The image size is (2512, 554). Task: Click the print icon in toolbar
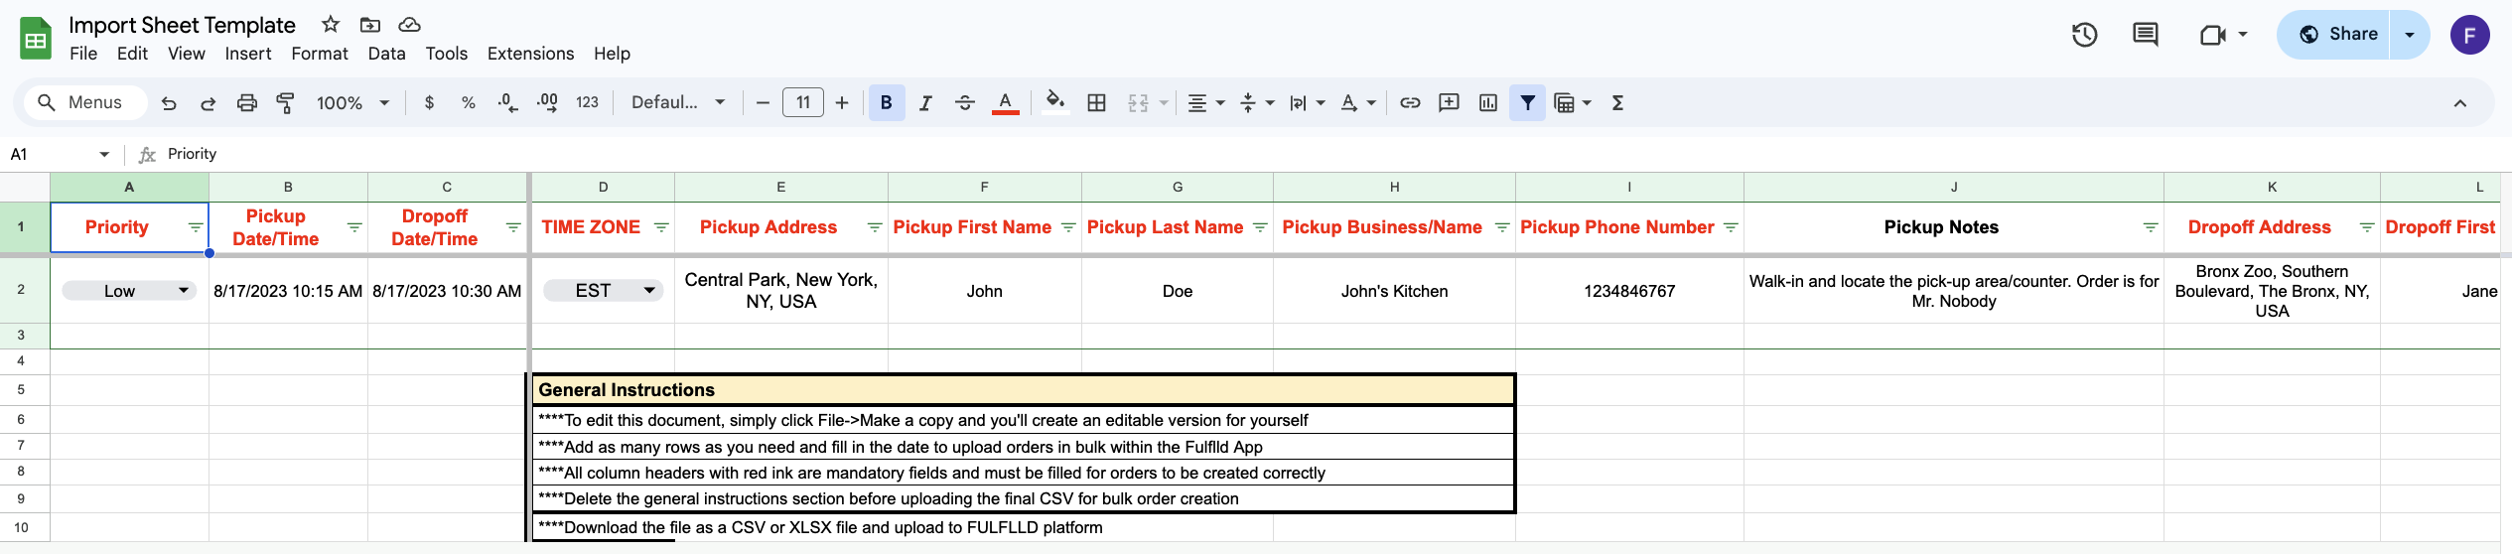pos(247,103)
